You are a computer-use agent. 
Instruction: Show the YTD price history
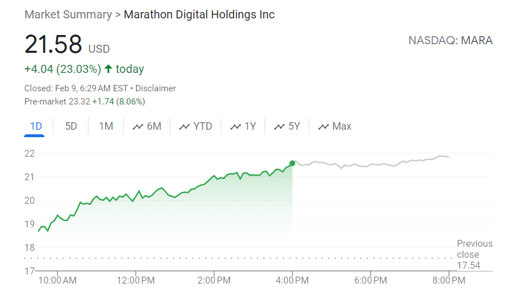202,126
